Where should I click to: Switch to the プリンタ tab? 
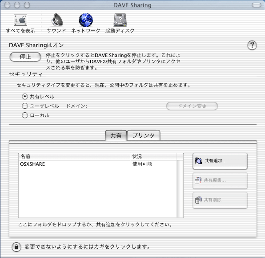click(144, 135)
